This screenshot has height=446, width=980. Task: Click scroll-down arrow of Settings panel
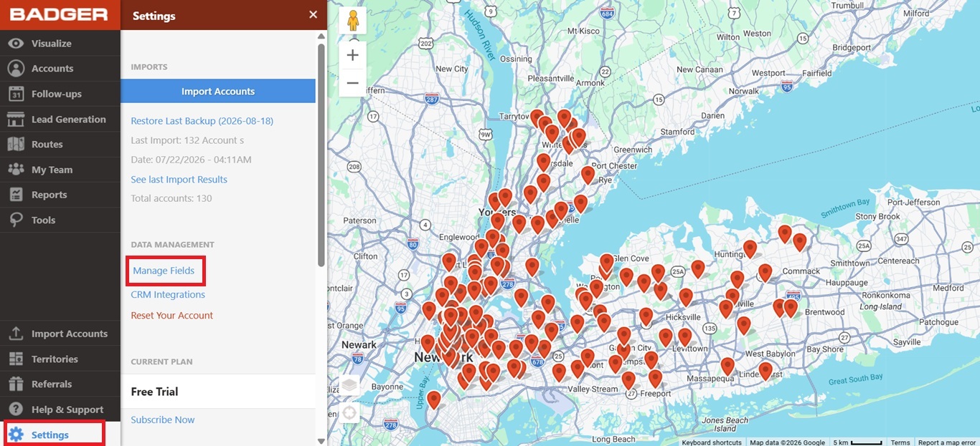pos(321,440)
